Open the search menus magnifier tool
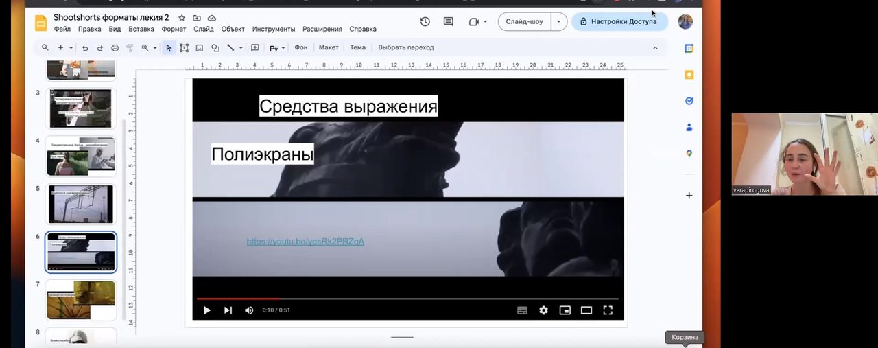The width and height of the screenshot is (878, 348). [45, 47]
